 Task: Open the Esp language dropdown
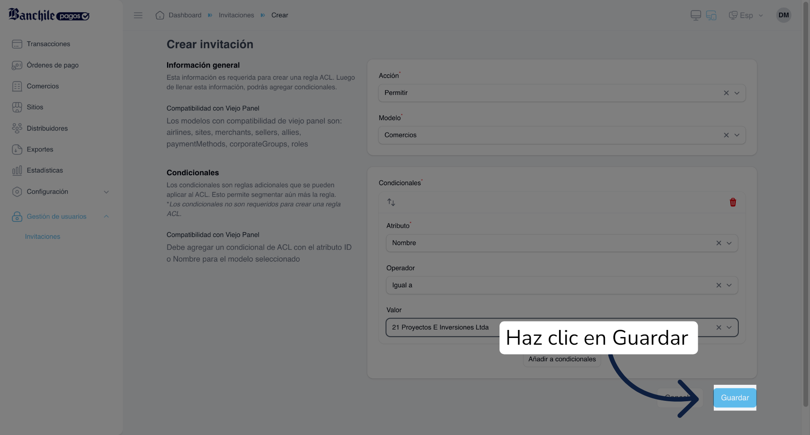tap(746, 15)
